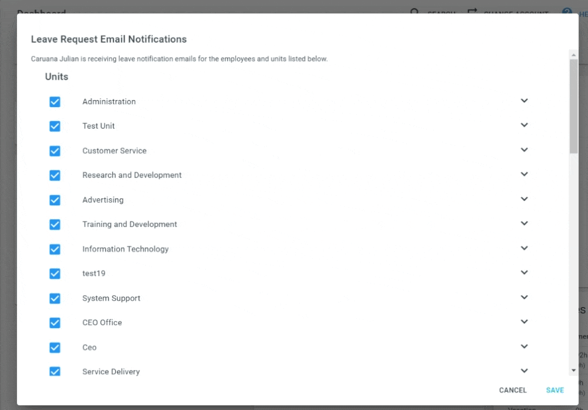Click the Dashboard menu heading
The image size is (588, 410).
tap(41, 12)
